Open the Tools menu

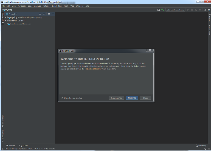(66, 6)
